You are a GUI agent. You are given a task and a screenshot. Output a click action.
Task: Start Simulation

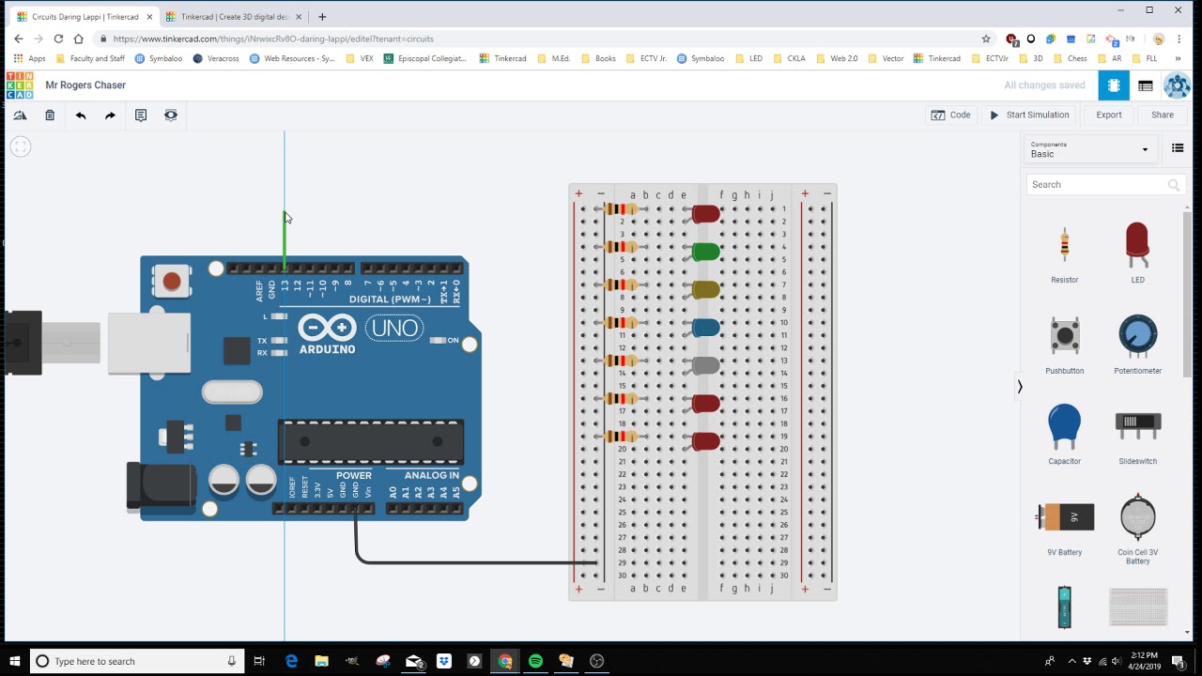tap(1029, 115)
